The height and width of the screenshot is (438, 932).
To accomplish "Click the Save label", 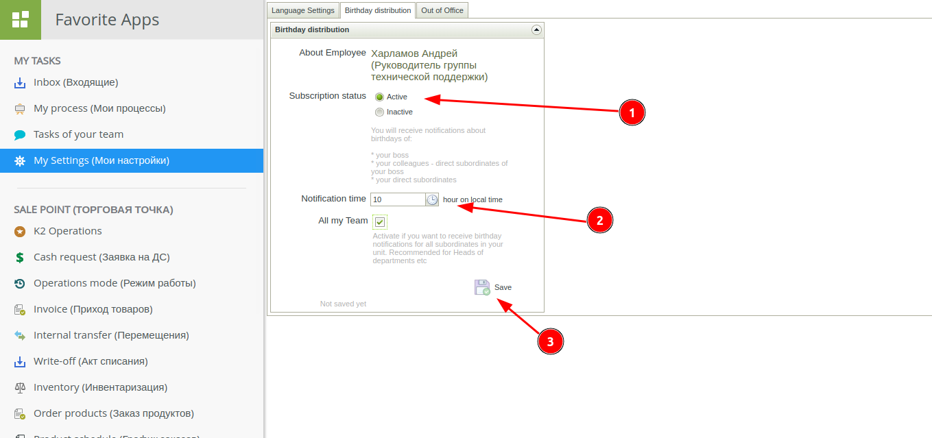I will [x=503, y=287].
